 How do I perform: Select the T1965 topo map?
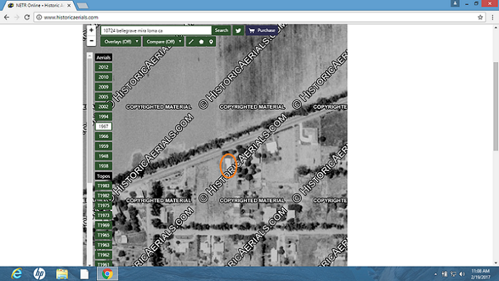[x=103, y=235]
